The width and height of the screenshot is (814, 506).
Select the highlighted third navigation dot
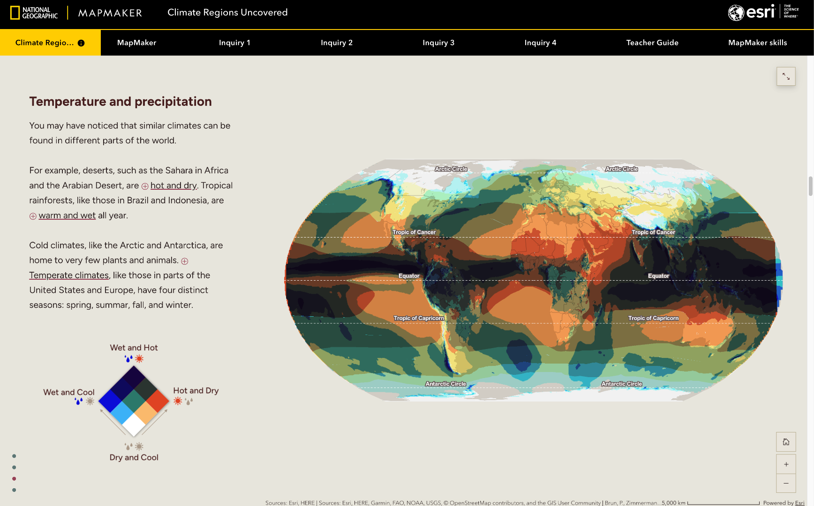click(x=14, y=478)
